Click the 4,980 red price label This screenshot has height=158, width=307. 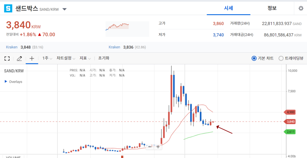(290, 112)
